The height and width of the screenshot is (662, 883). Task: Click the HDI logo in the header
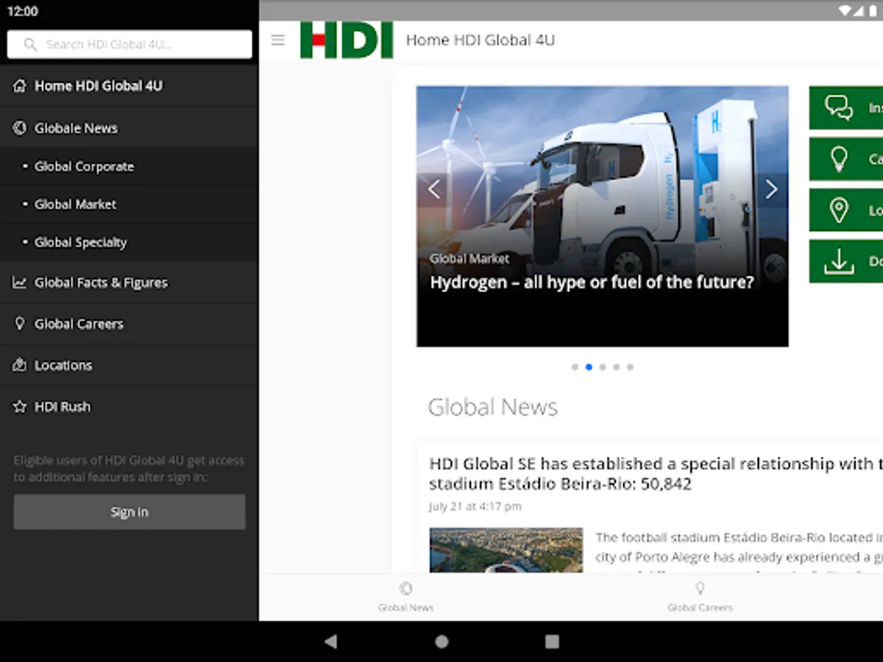[x=347, y=40]
